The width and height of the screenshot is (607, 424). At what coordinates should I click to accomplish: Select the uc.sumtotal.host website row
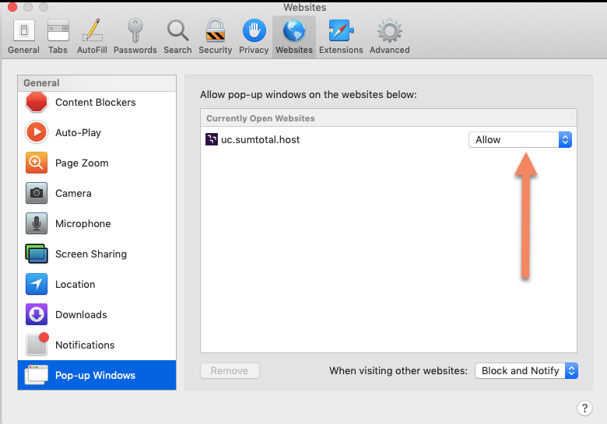(388, 140)
